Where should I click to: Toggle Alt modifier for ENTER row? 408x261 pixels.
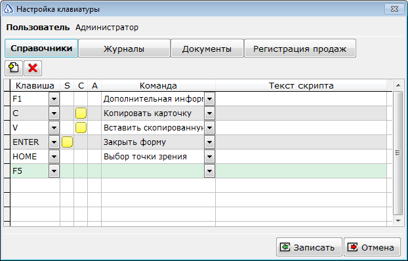point(94,142)
